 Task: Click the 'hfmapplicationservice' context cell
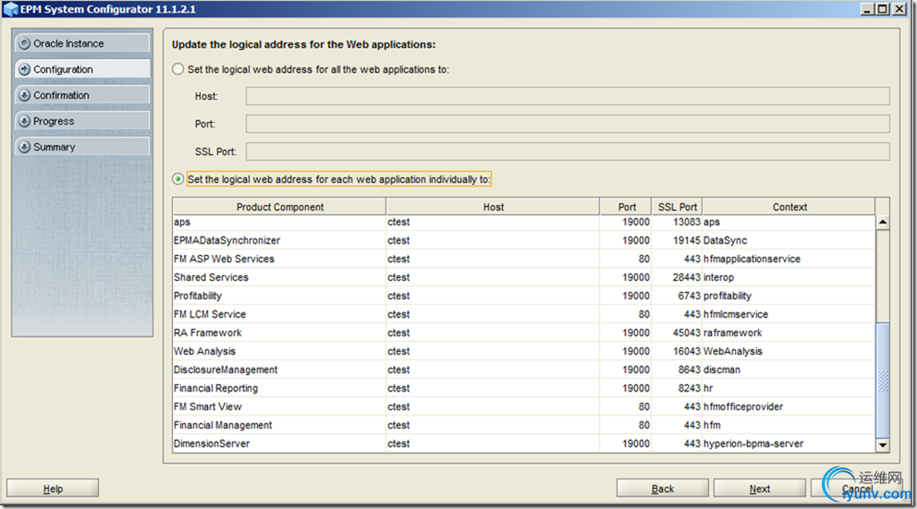789,259
